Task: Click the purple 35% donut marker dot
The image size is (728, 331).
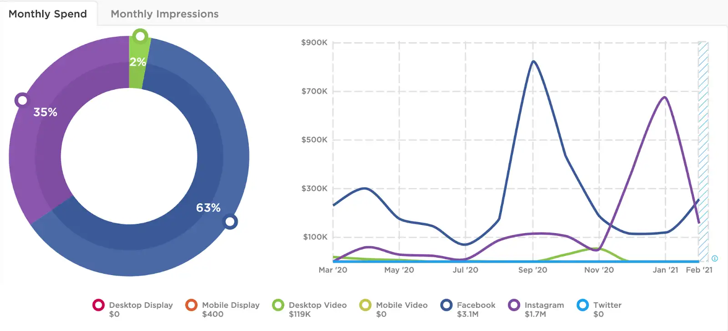Action: (22, 100)
